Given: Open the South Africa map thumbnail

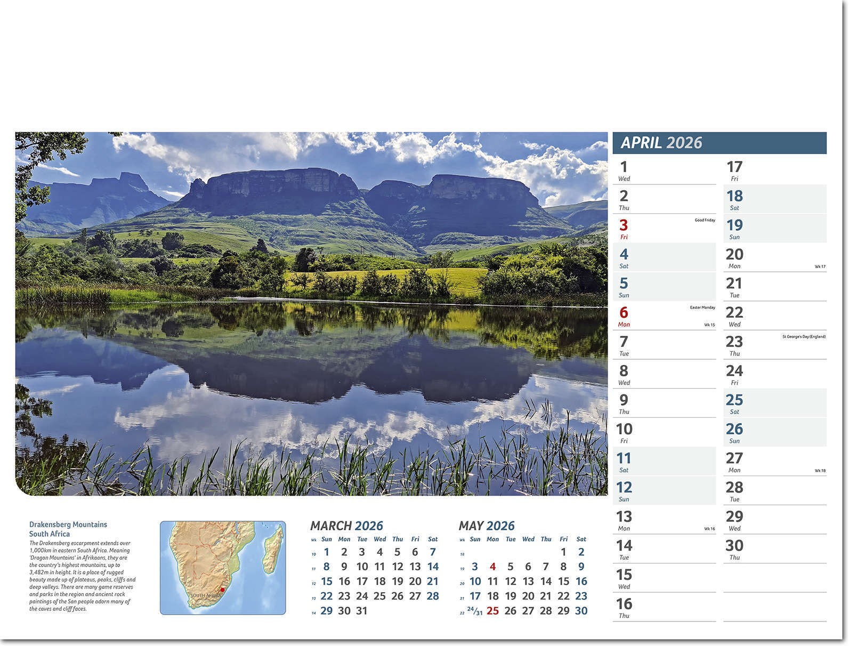Looking at the screenshot, I should (222, 568).
